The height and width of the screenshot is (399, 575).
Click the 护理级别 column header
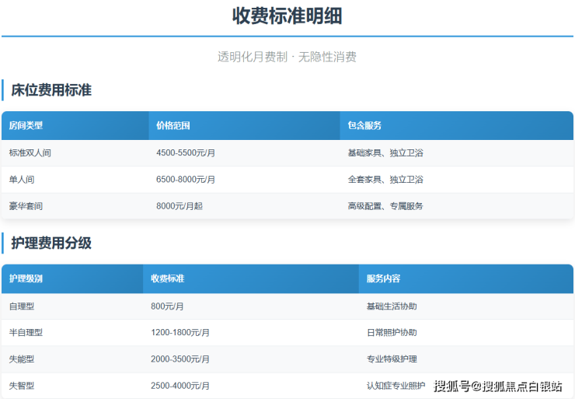point(26,278)
